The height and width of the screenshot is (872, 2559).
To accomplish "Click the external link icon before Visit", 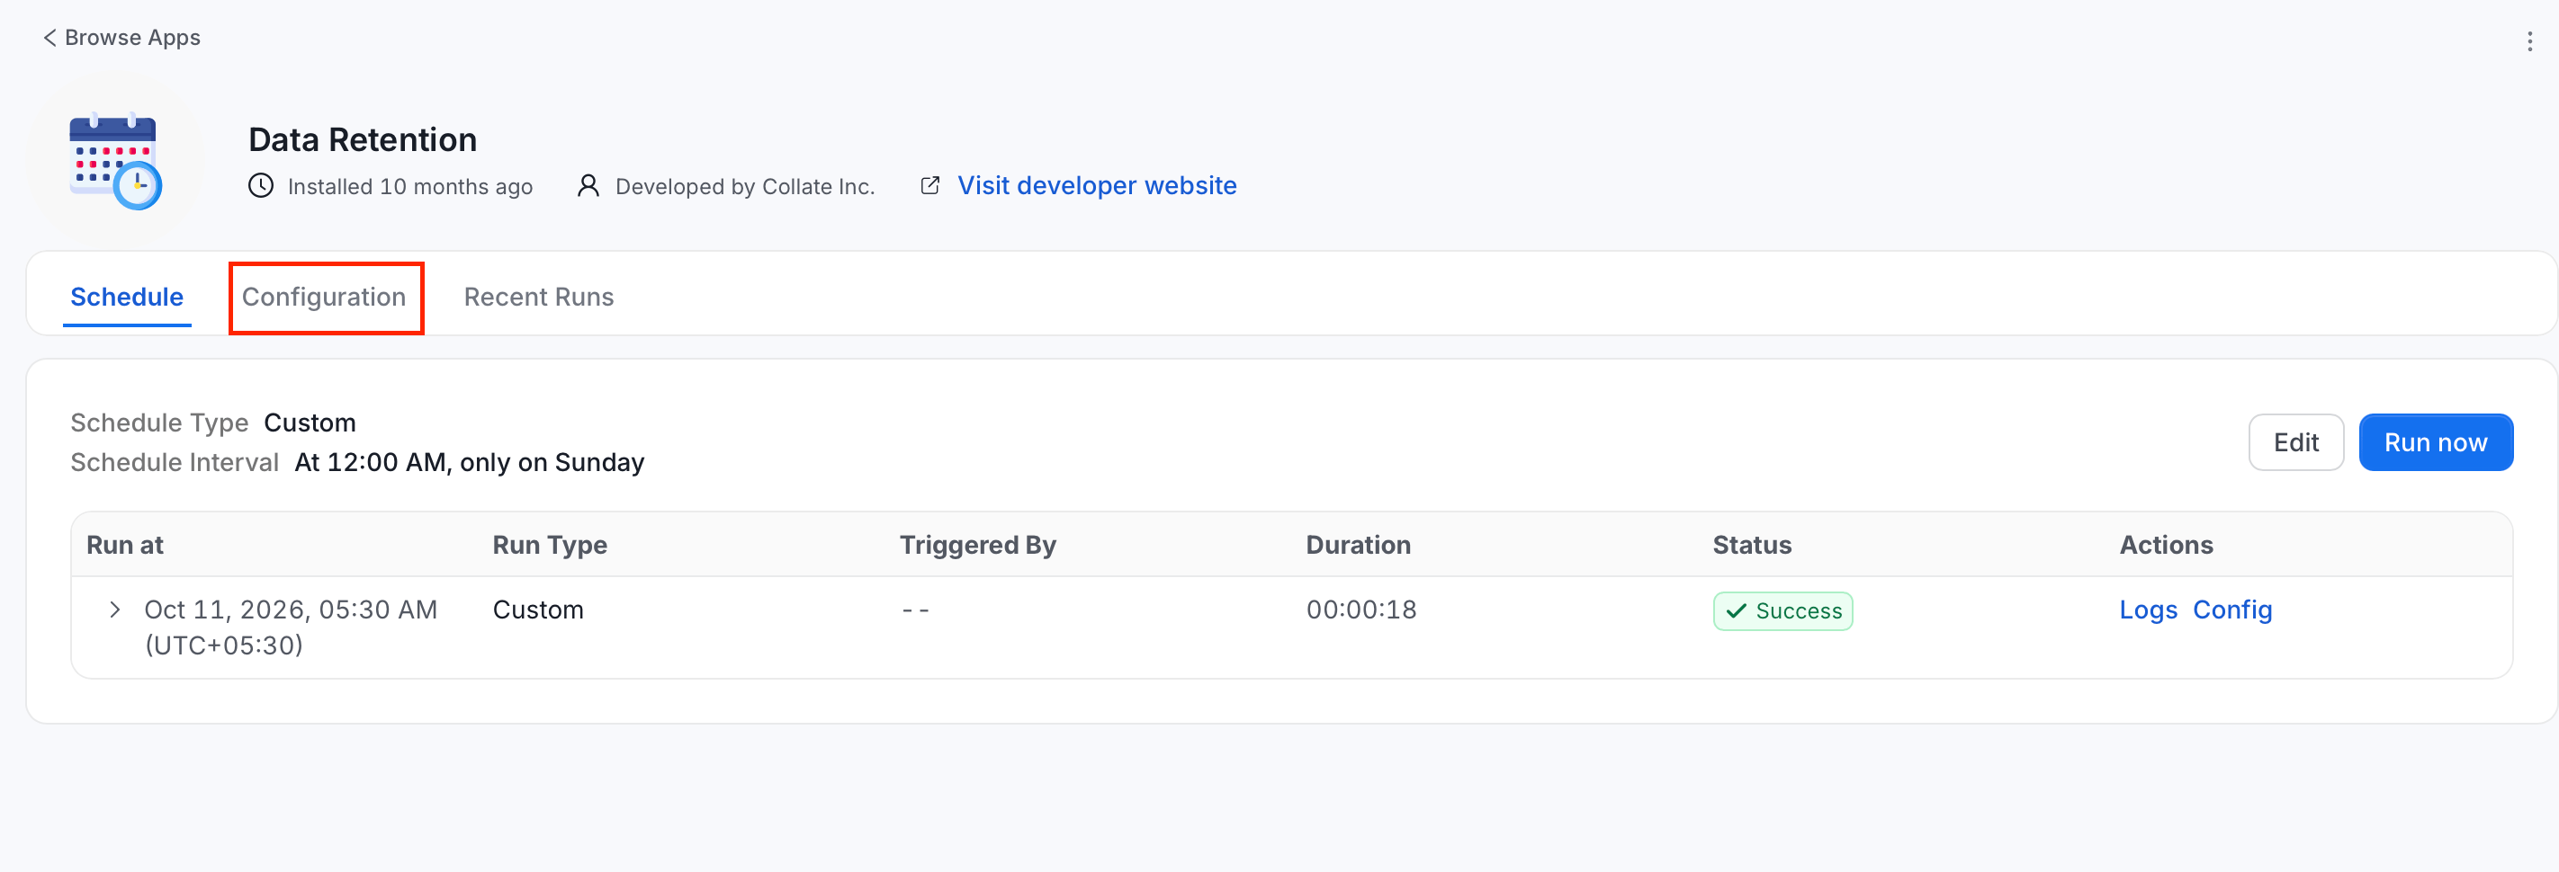I will click(x=929, y=185).
